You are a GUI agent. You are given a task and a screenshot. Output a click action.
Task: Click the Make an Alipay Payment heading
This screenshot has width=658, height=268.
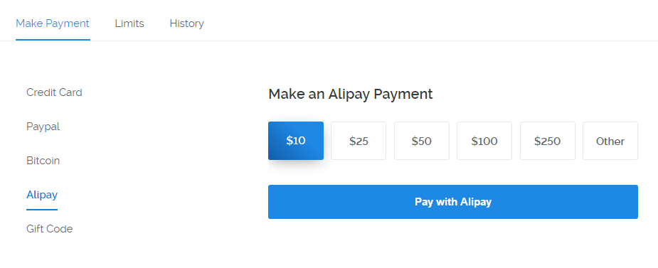click(x=351, y=94)
